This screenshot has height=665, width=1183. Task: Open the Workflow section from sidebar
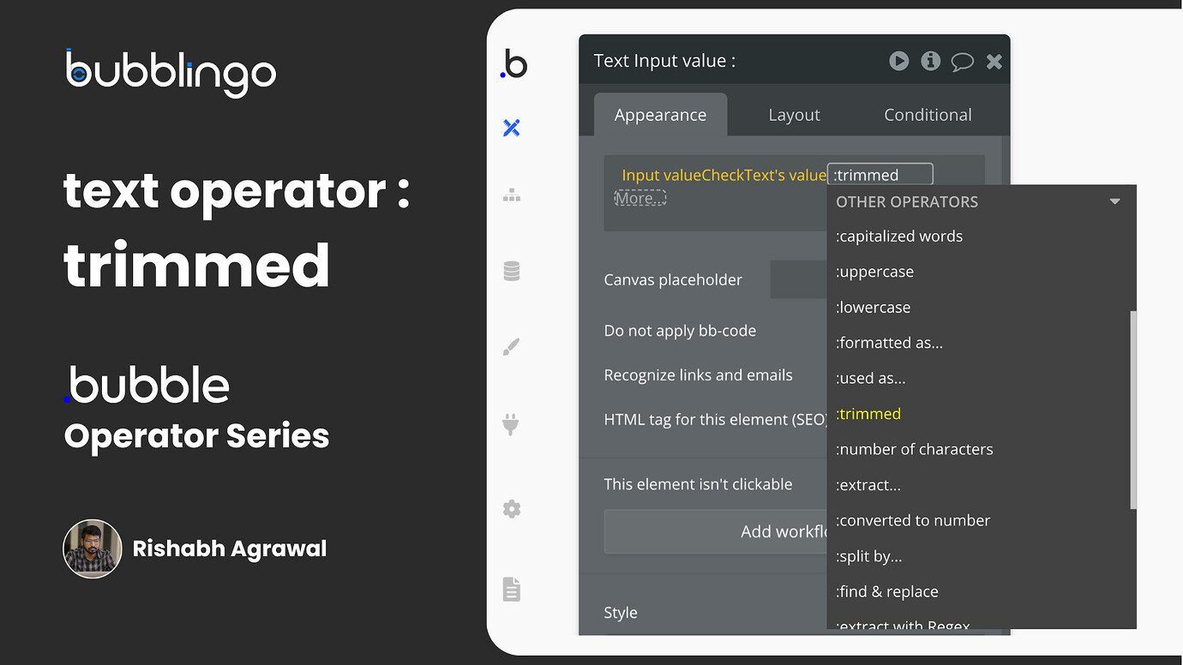coord(512,195)
